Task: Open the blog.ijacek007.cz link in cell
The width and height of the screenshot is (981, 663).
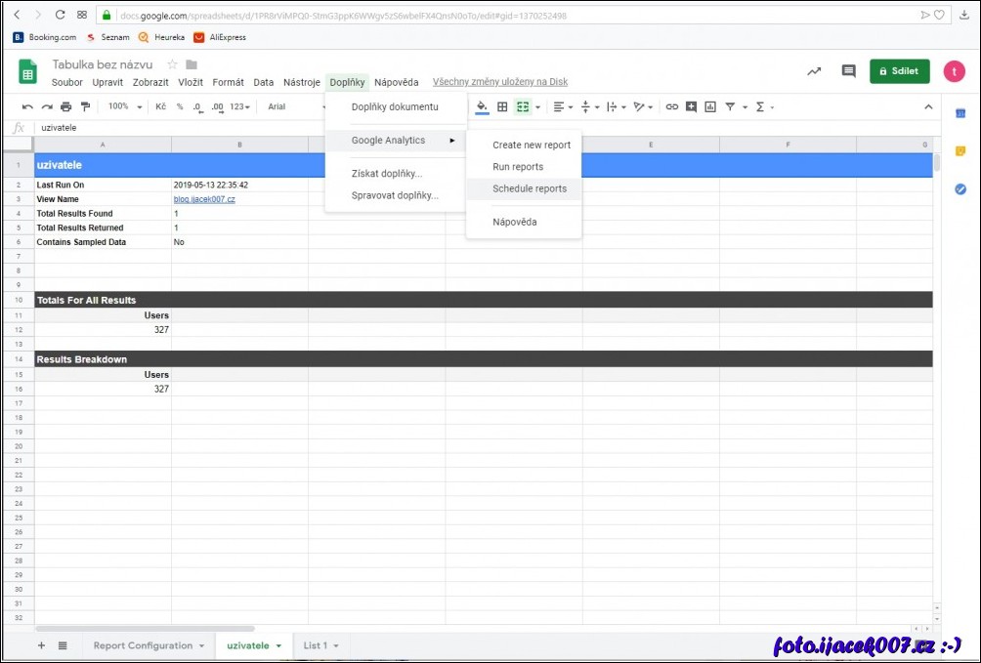Action: tap(204, 199)
